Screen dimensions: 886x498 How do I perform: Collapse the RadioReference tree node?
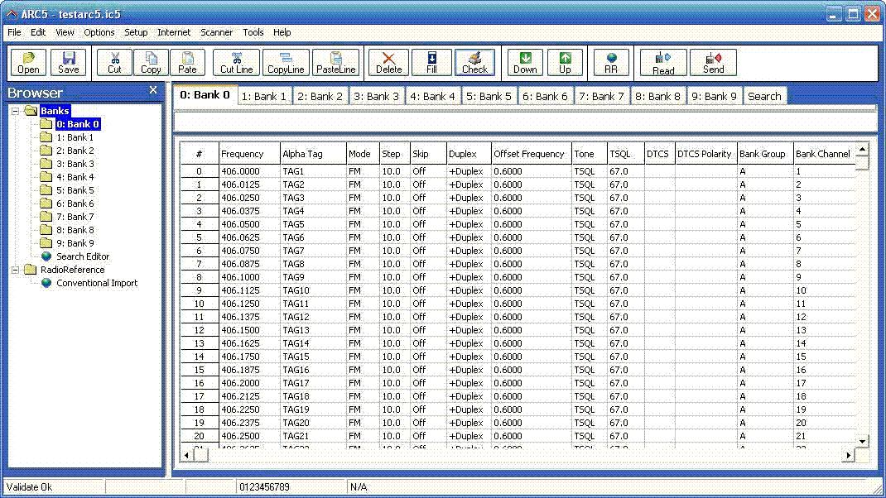click(15, 270)
